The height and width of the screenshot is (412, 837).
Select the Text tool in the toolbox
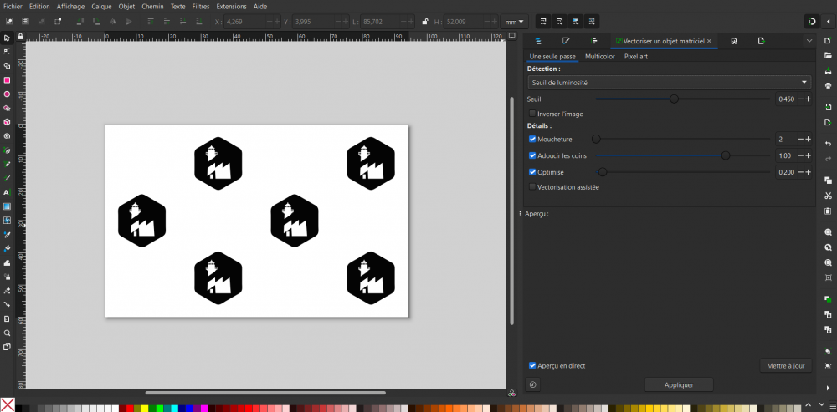[x=7, y=192]
